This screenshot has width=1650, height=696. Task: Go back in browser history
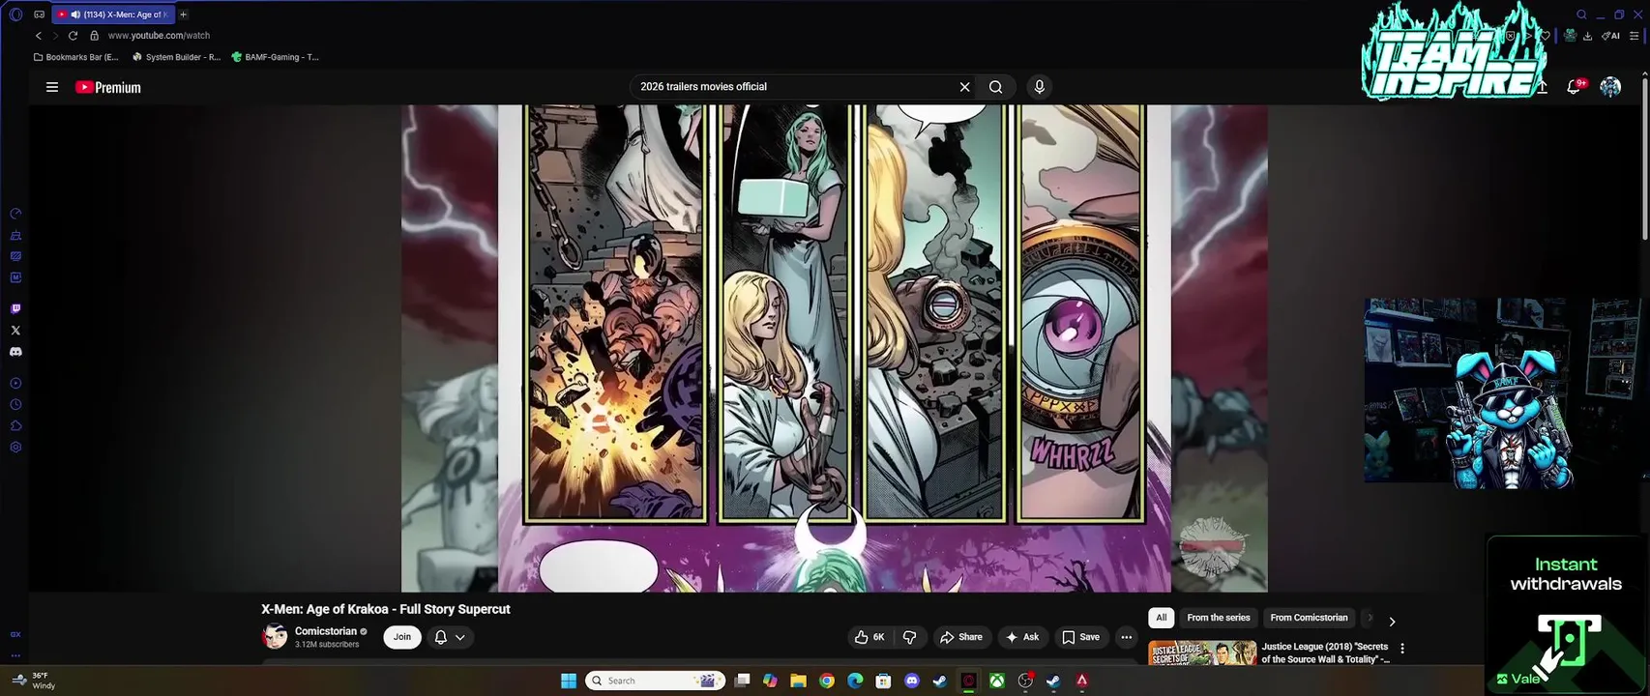[x=39, y=36]
